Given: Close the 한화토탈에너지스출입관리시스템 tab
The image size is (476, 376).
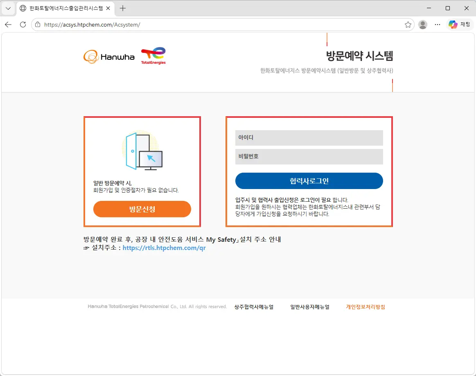Looking at the screenshot, I should click(108, 8).
